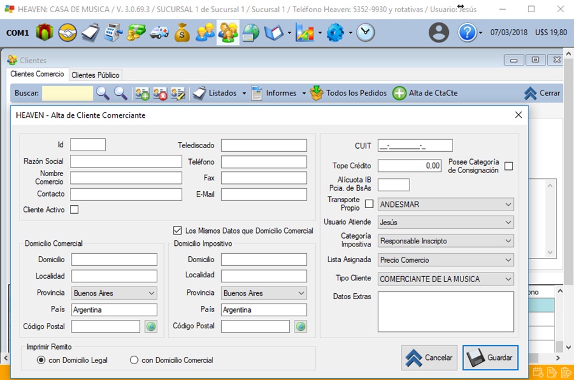574x380 pixels.
Task: Click globe lookup next to Domicilio Comercial Código Postal
Action: (x=151, y=326)
